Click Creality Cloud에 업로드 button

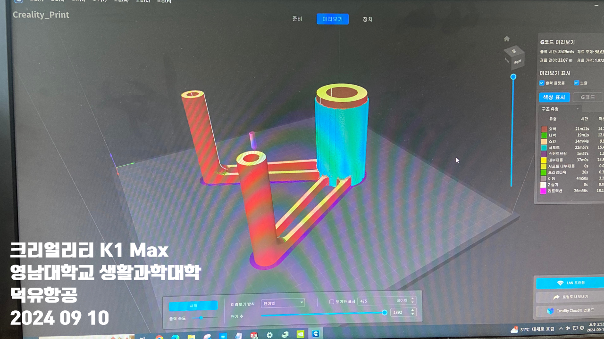570,311
